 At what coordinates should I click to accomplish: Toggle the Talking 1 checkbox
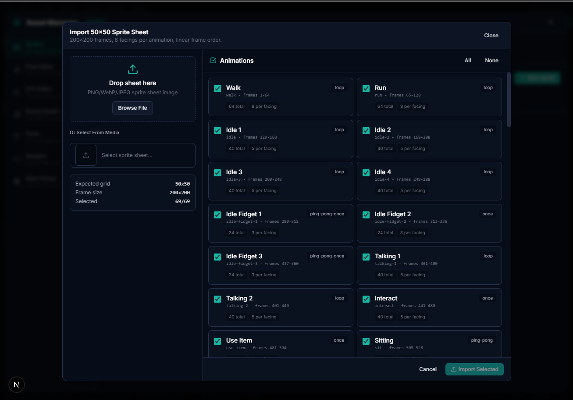[x=366, y=257]
